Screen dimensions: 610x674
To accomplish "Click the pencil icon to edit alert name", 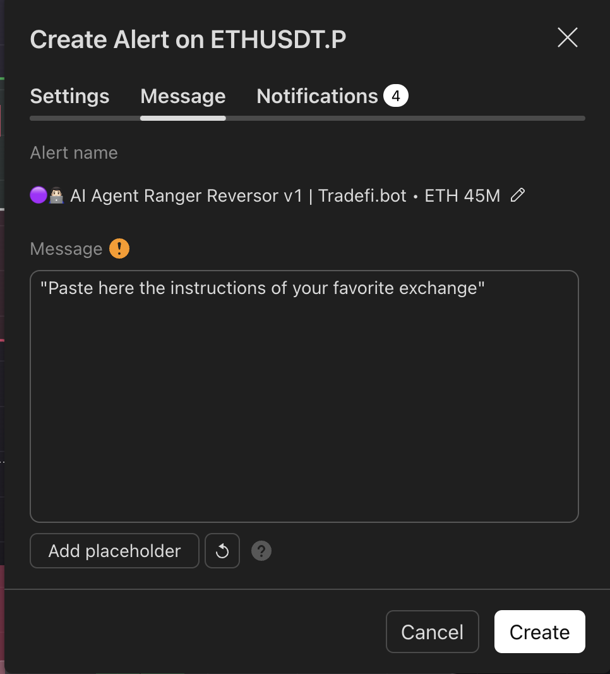I will 518,195.
